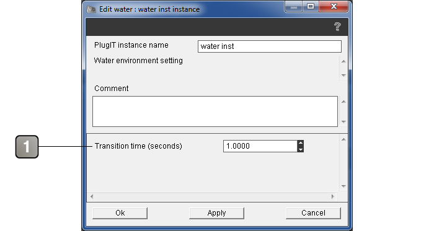Decrease Transition time with down stepper arrow
The image size is (434, 231).
point(300,149)
